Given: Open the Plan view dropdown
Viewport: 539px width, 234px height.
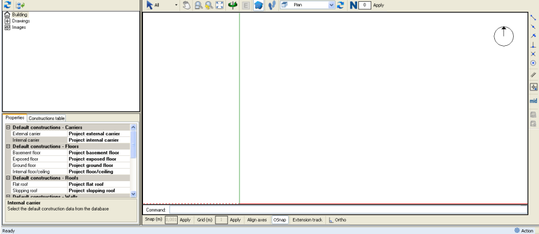Looking at the screenshot, I should pyautogui.click(x=331, y=5).
